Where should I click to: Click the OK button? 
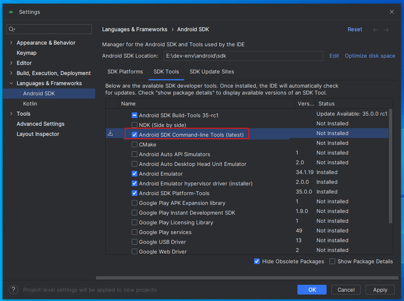point(312,290)
